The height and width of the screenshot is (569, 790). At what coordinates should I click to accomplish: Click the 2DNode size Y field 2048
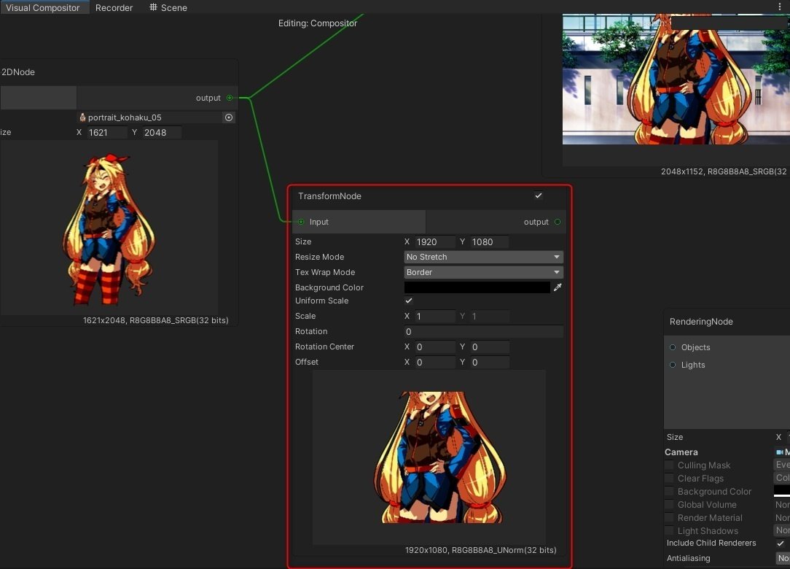point(161,133)
